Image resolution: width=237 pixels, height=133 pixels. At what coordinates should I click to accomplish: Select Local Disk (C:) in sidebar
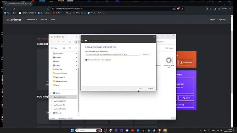[x=61, y=97]
